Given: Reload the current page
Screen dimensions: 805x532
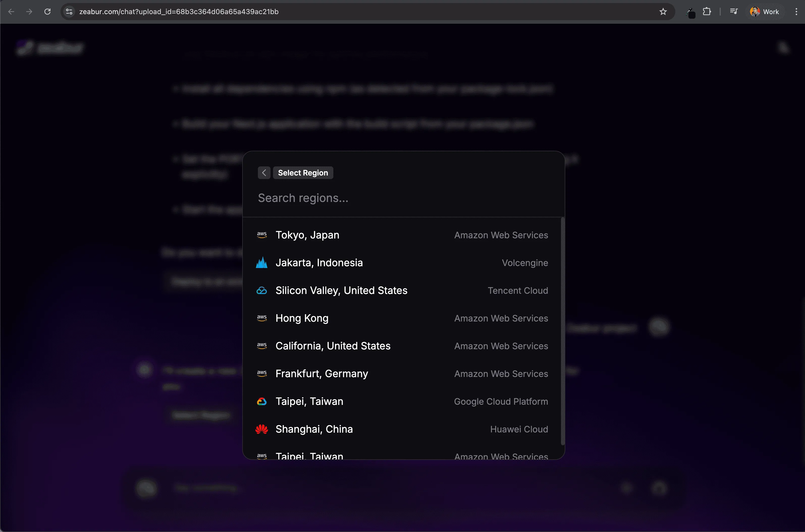Looking at the screenshot, I should pos(47,12).
